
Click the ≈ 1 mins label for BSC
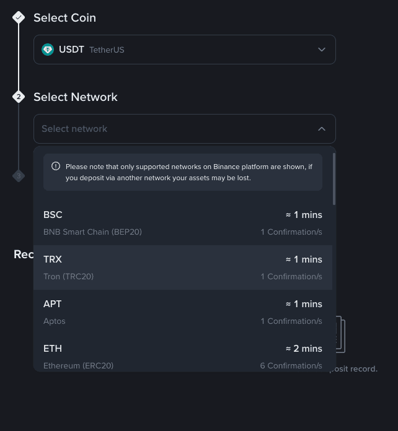click(x=304, y=215)
